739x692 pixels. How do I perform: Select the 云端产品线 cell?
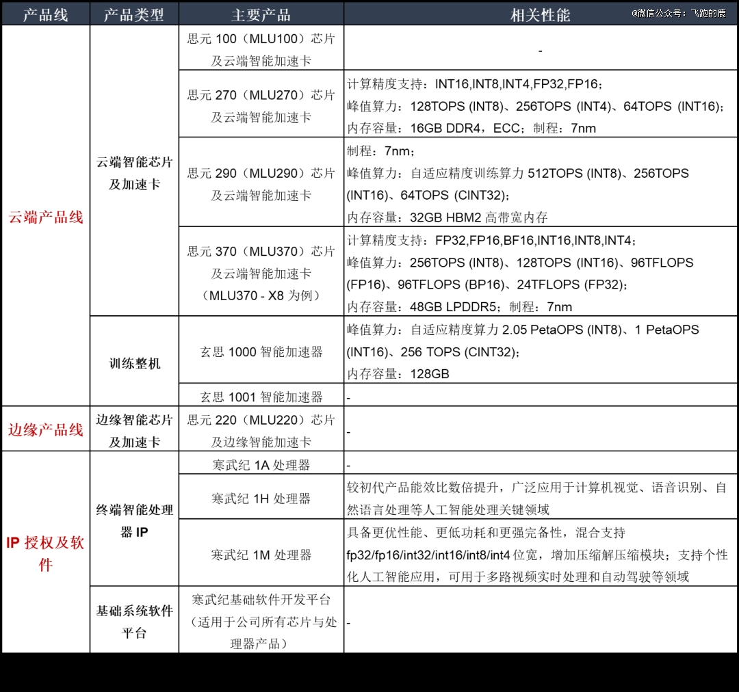(46, 216)
